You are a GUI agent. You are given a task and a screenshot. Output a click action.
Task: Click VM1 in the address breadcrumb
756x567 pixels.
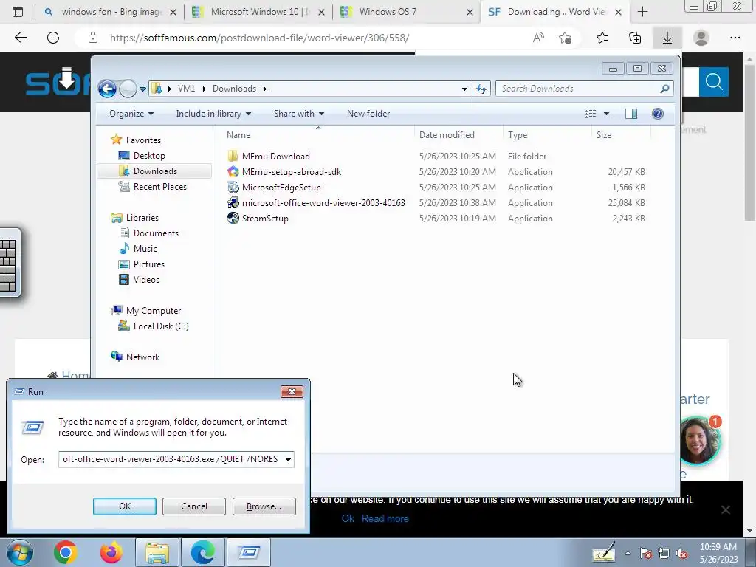click(x=186, y=89)
